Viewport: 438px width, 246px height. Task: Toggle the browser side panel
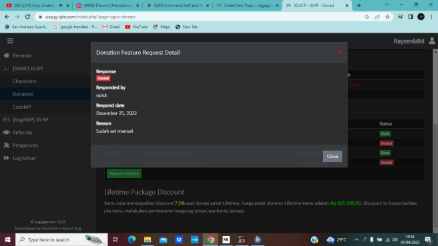click(x=411, y=17)
